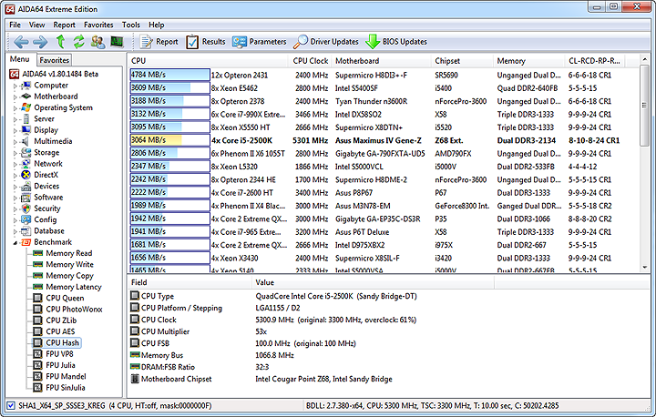
Task: Expand the Database tree node
Action: pos(15,231)
